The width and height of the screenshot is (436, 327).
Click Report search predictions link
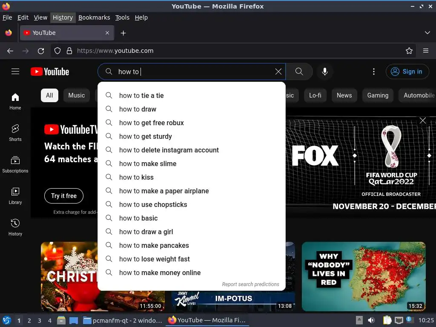click(x=250, y=284)
